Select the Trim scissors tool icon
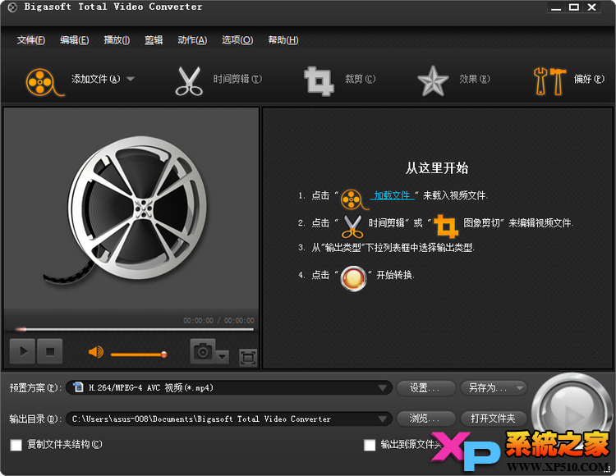The width and height of the screenshot is (616, 476). tap(189, 81)
